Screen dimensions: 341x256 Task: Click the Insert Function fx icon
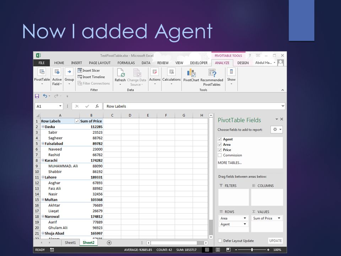tap(97, 106)
